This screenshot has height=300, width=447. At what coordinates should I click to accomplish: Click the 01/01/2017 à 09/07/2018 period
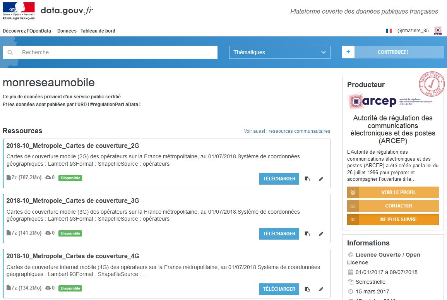tap(386, 273)
